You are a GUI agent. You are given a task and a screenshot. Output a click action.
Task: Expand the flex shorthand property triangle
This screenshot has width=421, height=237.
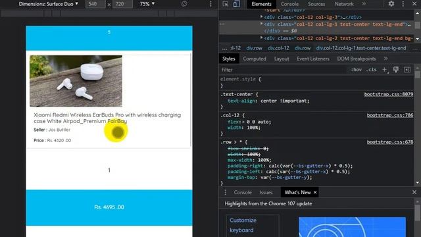[243, 122]
